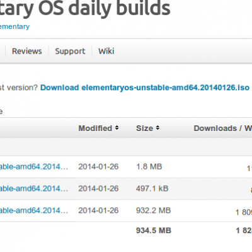Click the elementary project link under title
This screenshot has height=252, width=252.
click(14, 26)
